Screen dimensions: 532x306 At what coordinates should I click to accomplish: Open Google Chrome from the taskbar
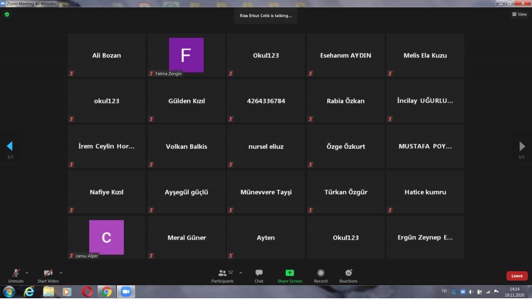107,292
